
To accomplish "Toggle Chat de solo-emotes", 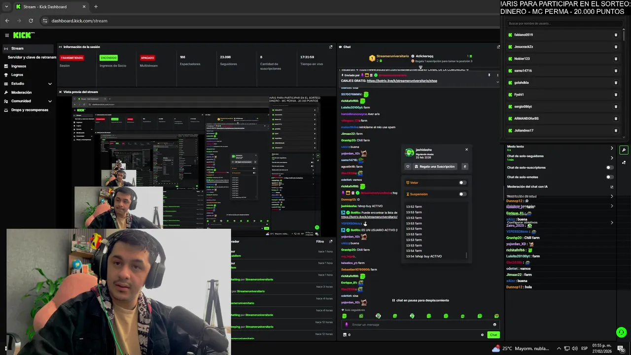I will [x=609, y=177].
